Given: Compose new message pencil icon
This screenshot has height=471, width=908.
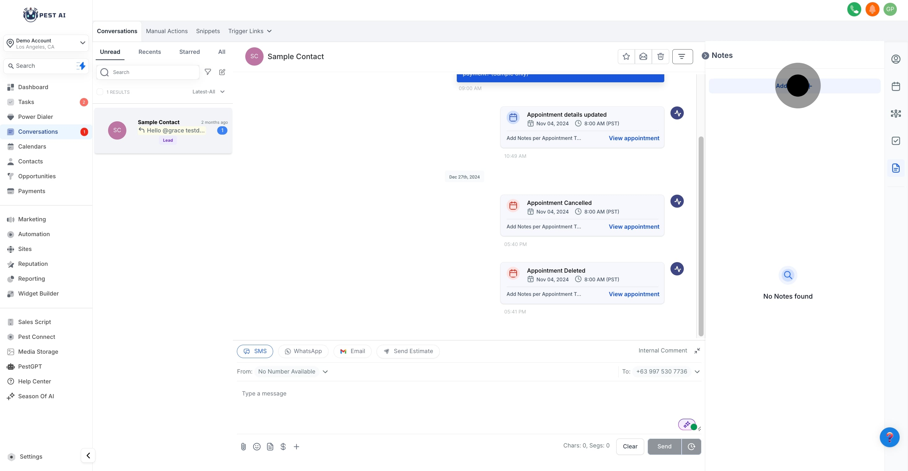Looking at the screenshot, I should tap(222, 72).
